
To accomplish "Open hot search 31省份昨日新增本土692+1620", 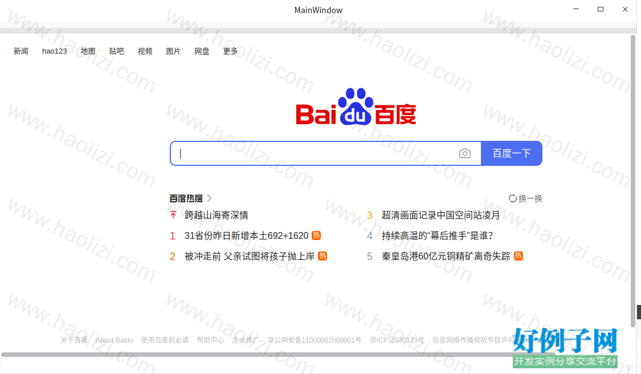I will (x=247, y=235).
